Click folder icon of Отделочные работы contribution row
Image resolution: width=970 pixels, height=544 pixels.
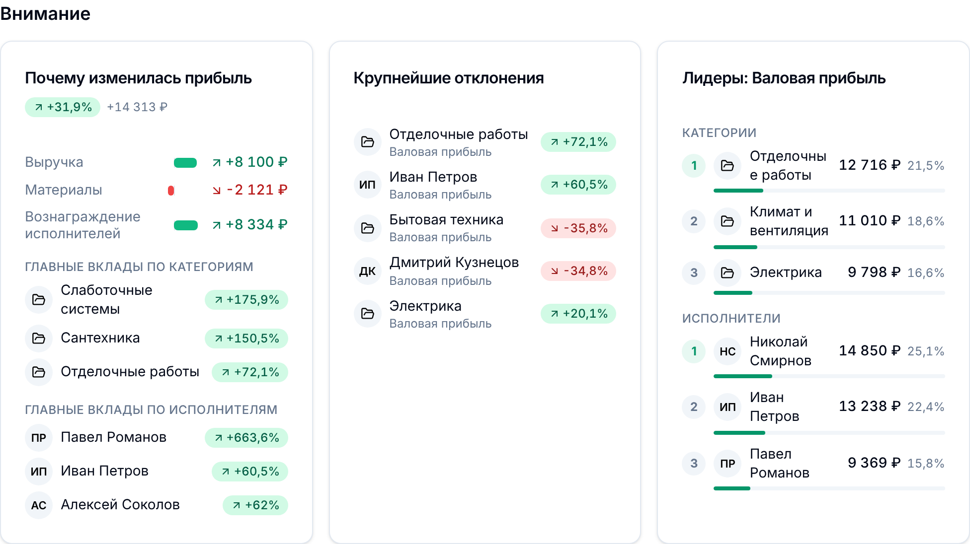click(39, 372)
